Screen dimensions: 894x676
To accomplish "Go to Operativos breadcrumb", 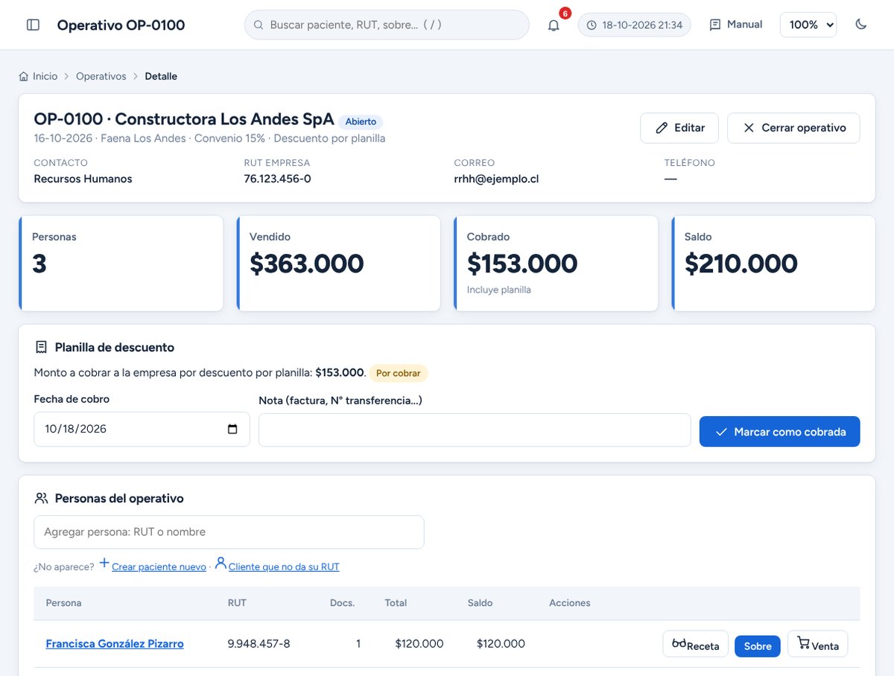I will (x=101, y=76).
